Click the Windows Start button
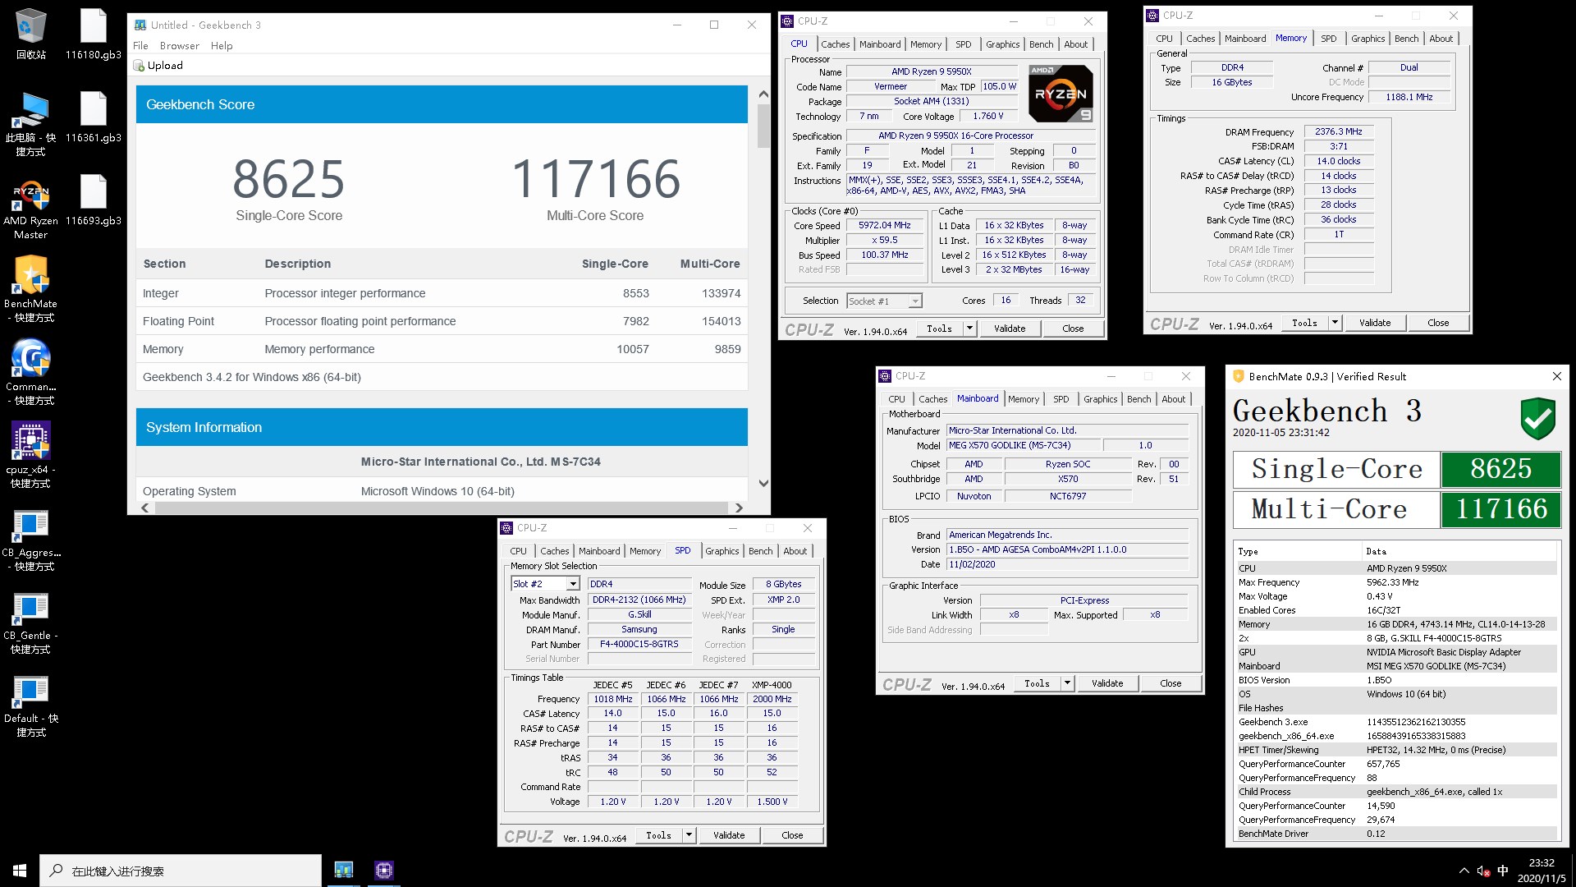Viewport: 1576px width, 887px height. click(x=20, y=871)
